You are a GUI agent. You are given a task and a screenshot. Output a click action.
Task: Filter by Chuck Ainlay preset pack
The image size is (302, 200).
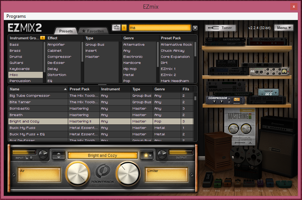(x=177, y=51)
